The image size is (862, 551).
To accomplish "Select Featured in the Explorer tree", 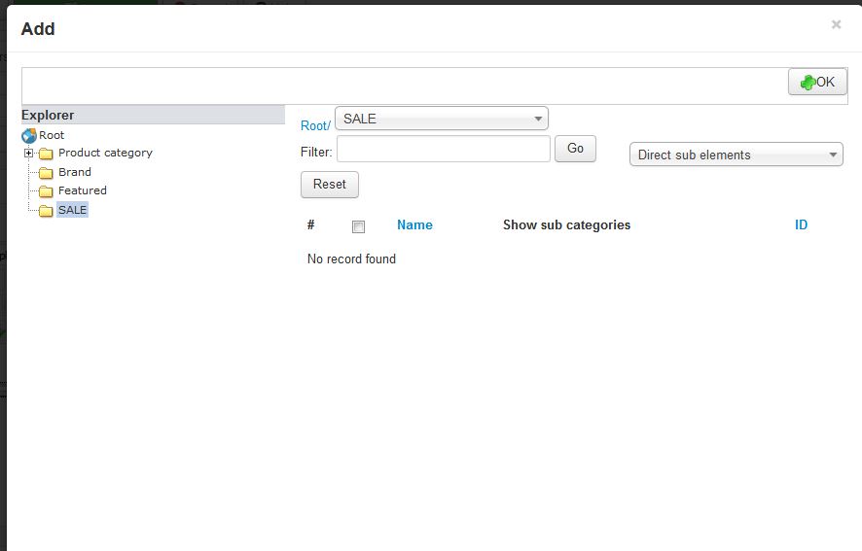I will [83, 190].
